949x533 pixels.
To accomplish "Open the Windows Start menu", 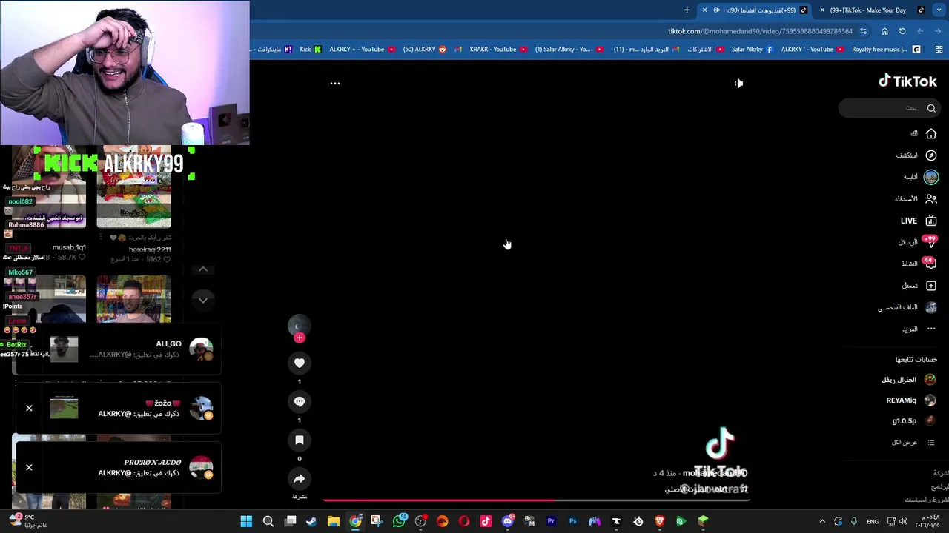I will (x=246, y=522).
